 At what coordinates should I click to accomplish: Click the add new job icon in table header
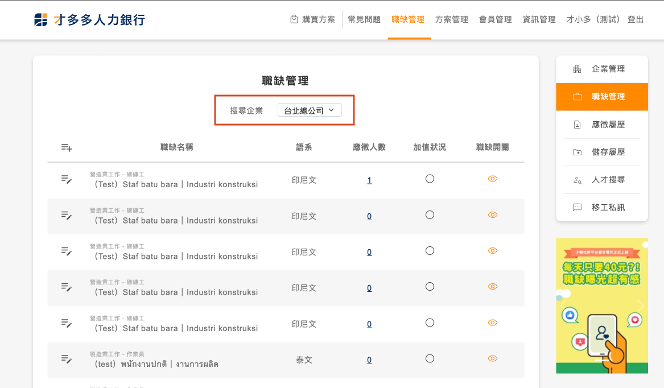67,147
